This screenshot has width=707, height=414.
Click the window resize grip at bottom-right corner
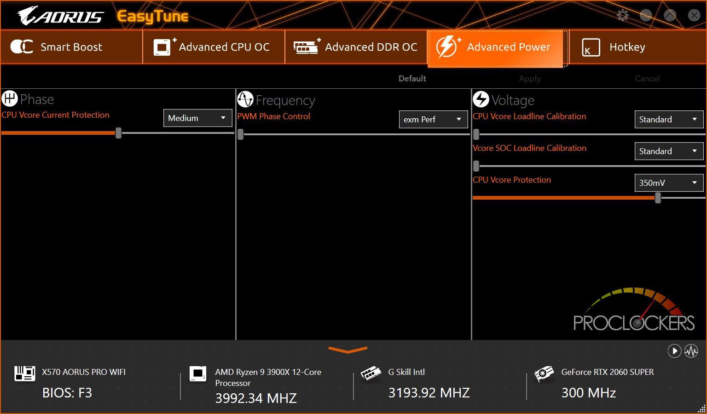(702, 409)
